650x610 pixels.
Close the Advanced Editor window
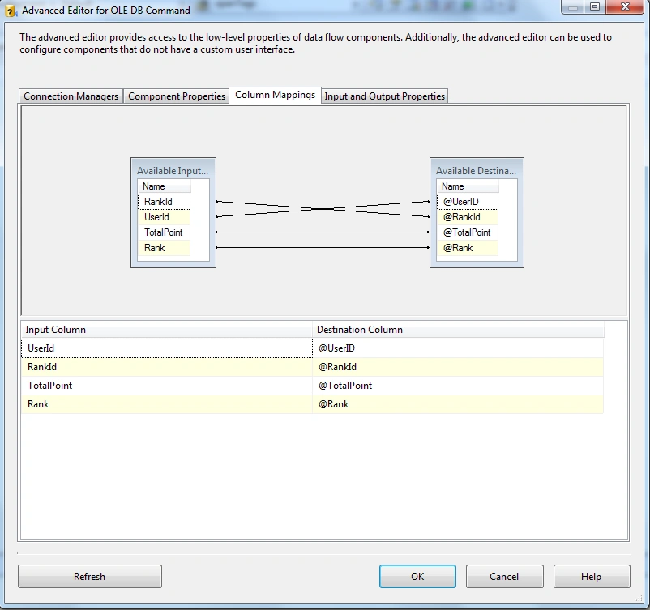pos(625,7)
